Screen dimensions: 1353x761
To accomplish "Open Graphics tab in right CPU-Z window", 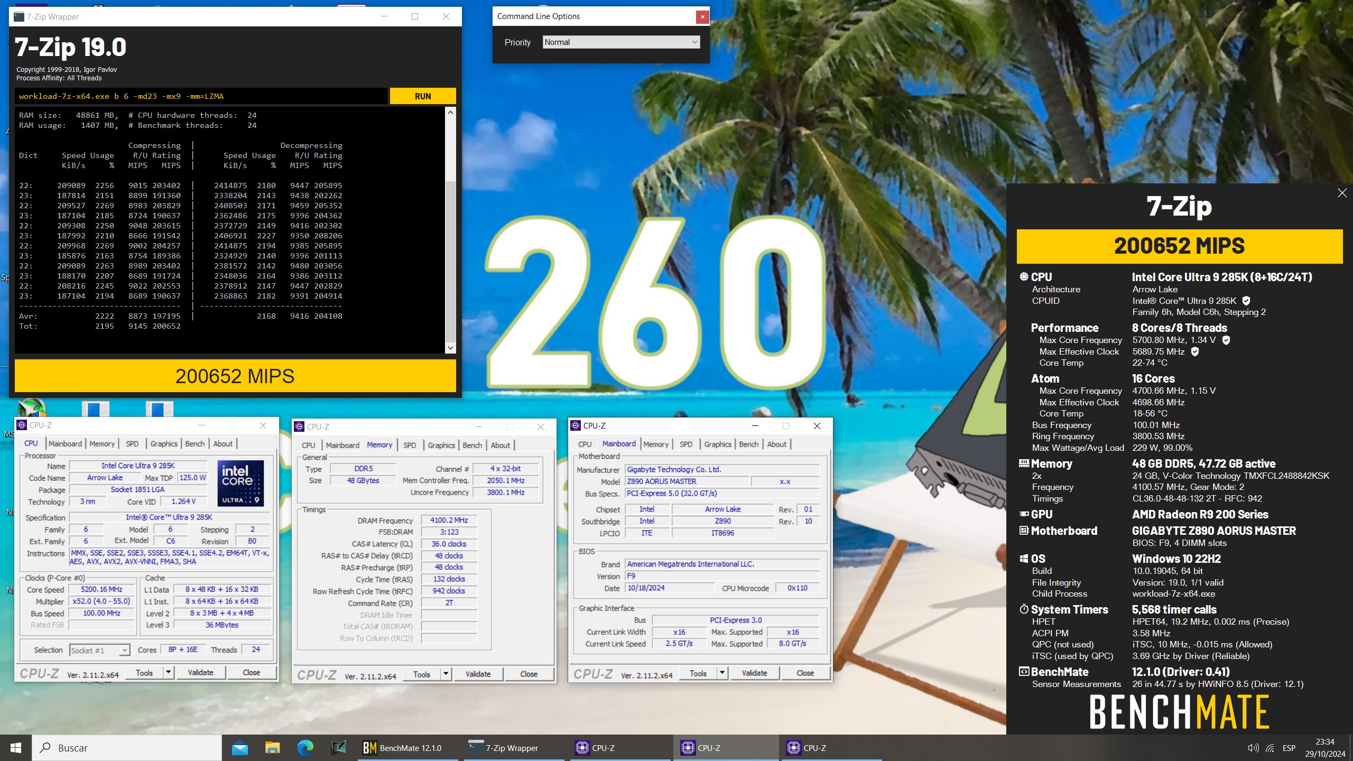I will click(x=718, y=444).
